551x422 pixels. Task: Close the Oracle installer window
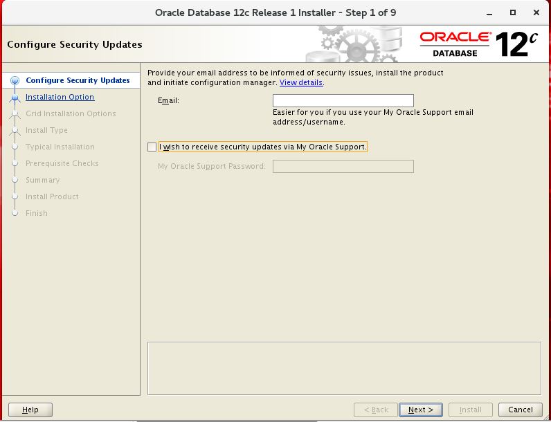[536, 12]
